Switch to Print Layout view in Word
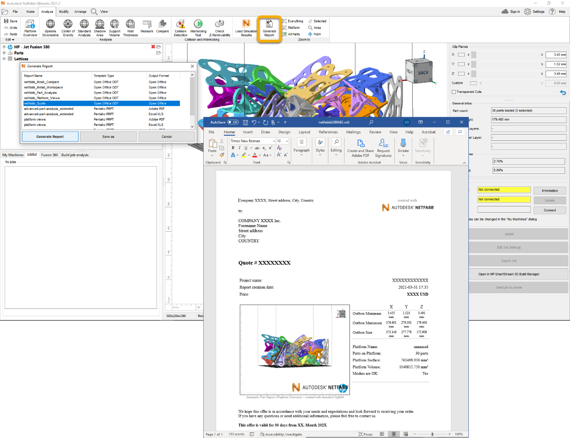 pos(394,434)
